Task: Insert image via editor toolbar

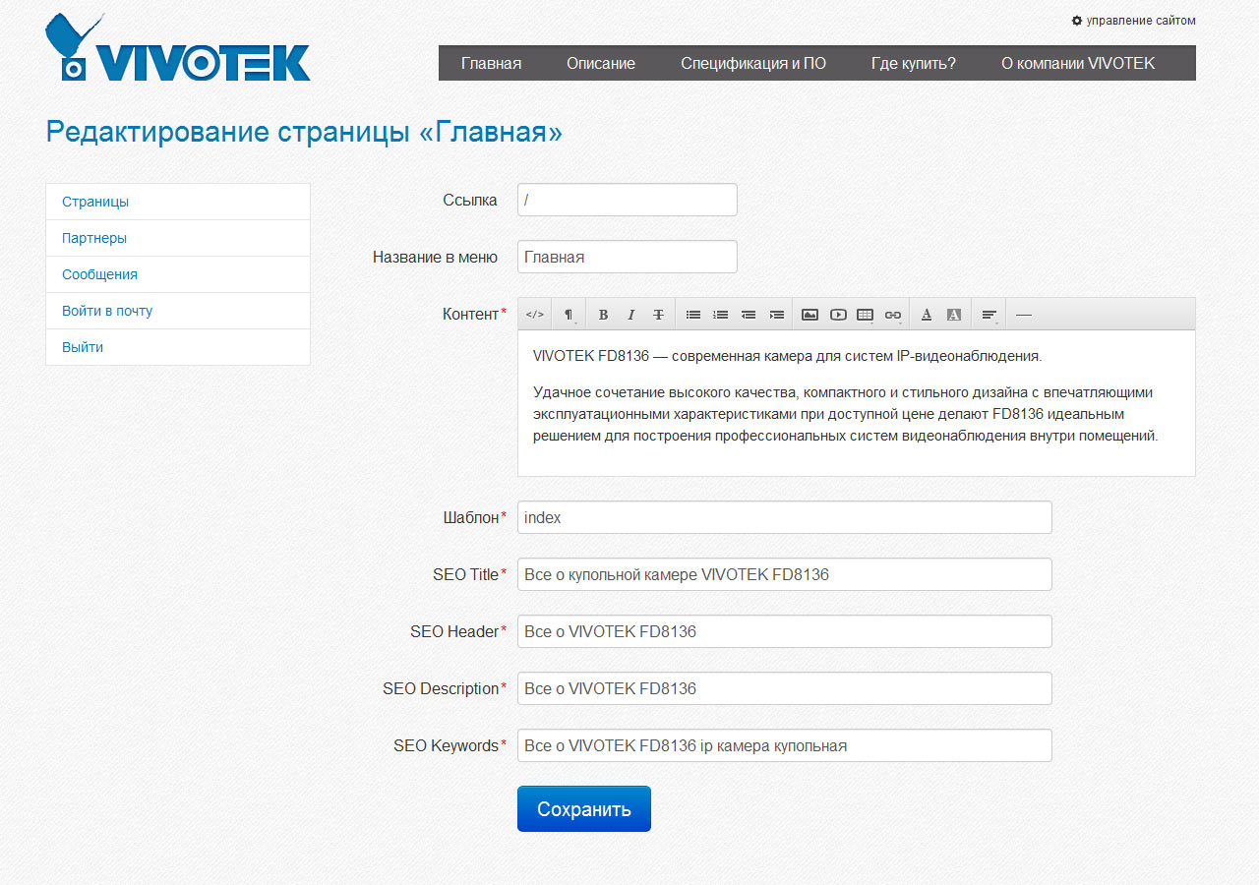Action: 809,315
